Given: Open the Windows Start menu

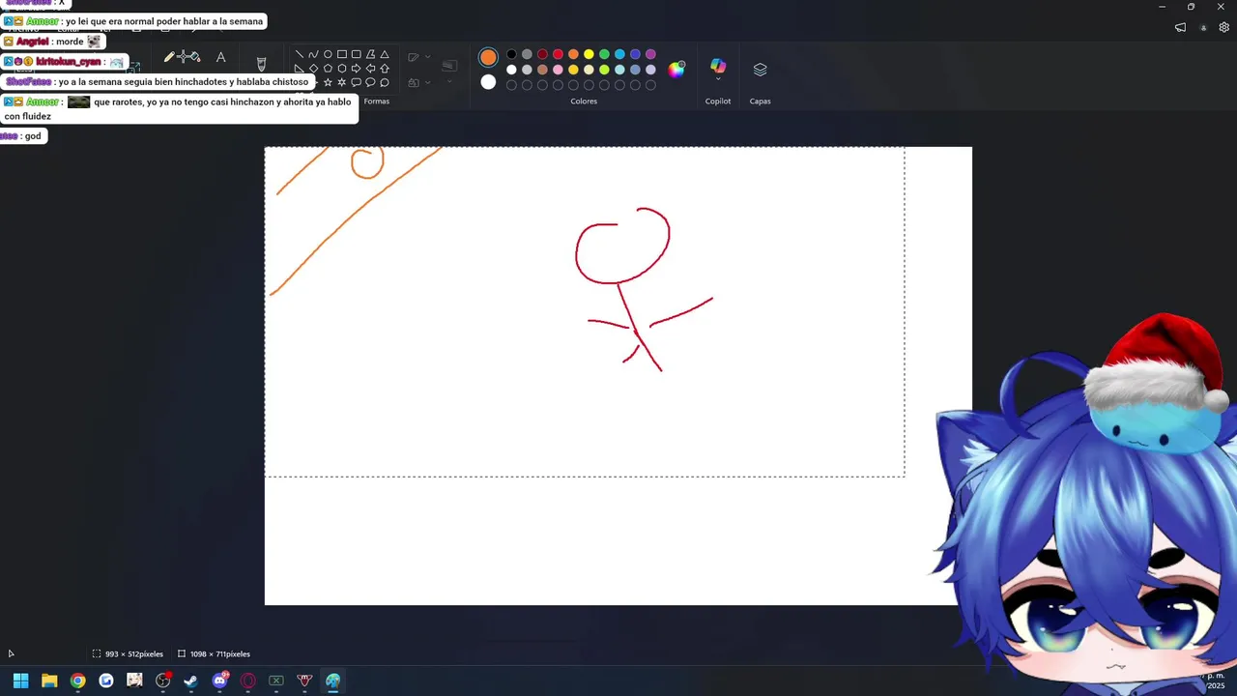Looking at the screenshot, I should pos(20,681).
